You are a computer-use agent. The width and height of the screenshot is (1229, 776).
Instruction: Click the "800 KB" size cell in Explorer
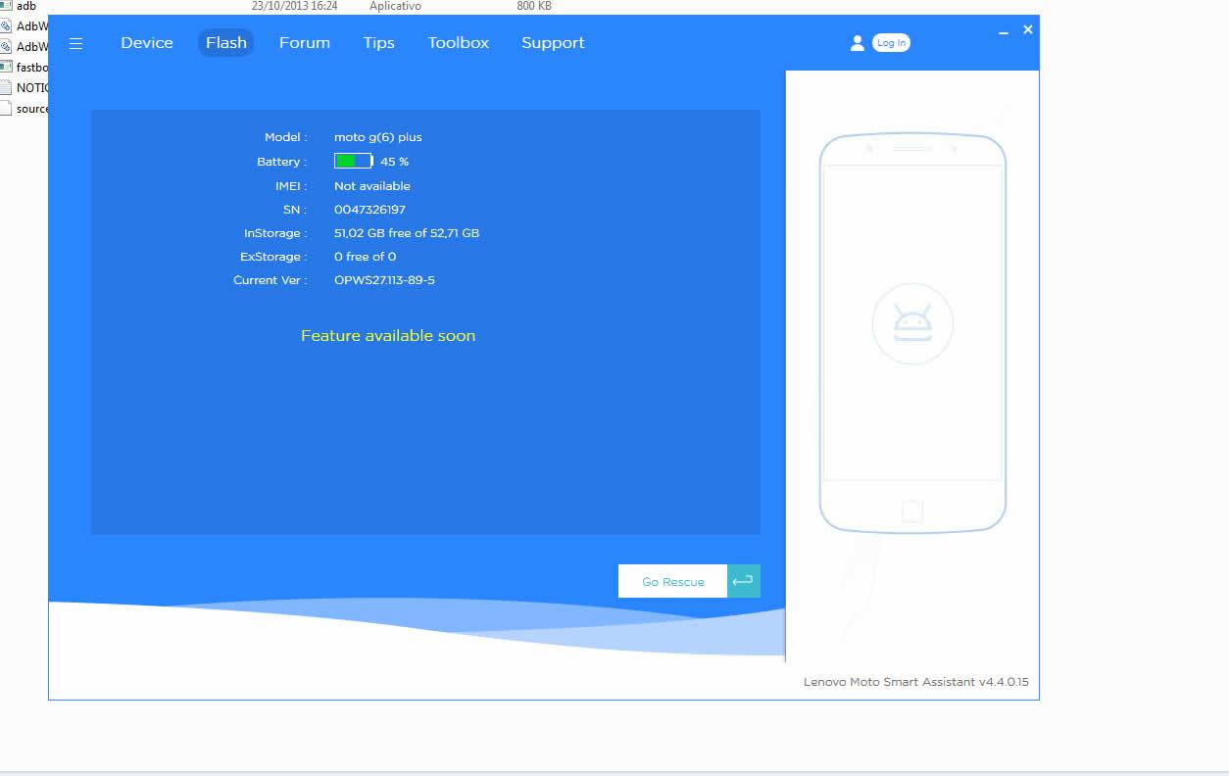tap(534, 6)
